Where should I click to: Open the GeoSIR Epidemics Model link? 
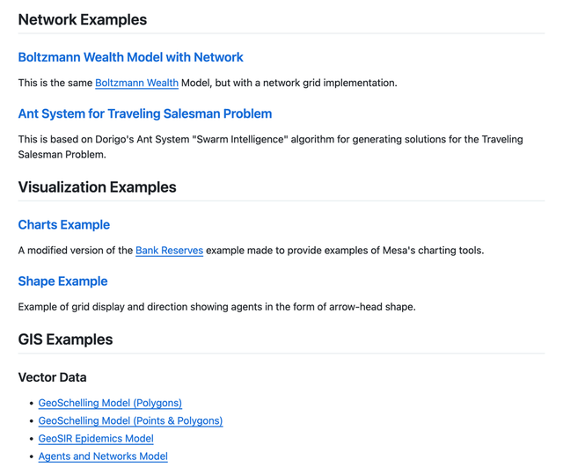pos(96,438)
